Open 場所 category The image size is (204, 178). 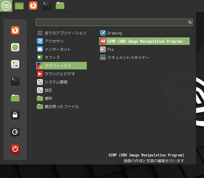(x=61, y=98)
